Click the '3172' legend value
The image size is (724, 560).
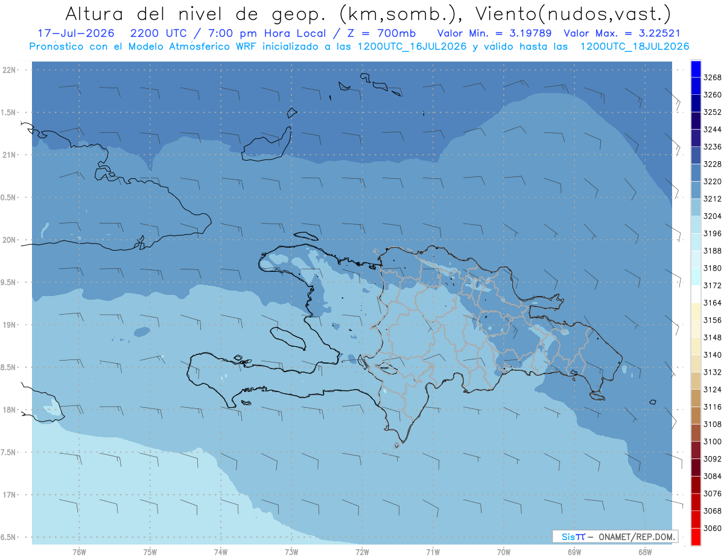point(713,285)
